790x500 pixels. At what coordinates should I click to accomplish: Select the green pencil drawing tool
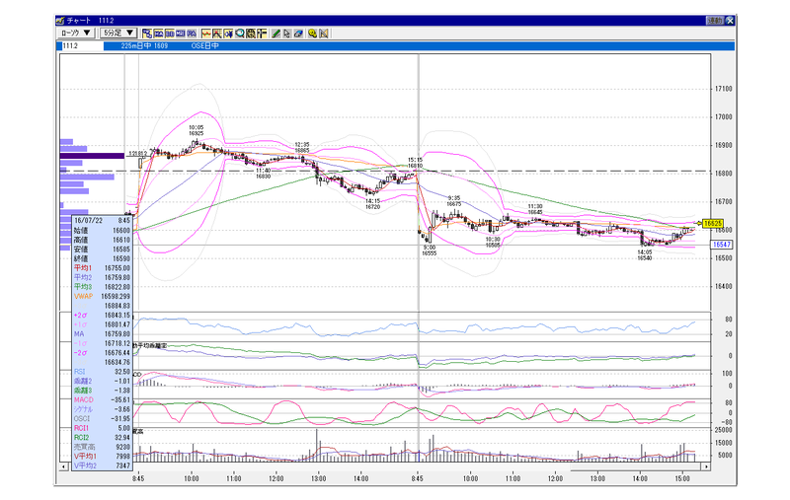click(x=276, y=34)
